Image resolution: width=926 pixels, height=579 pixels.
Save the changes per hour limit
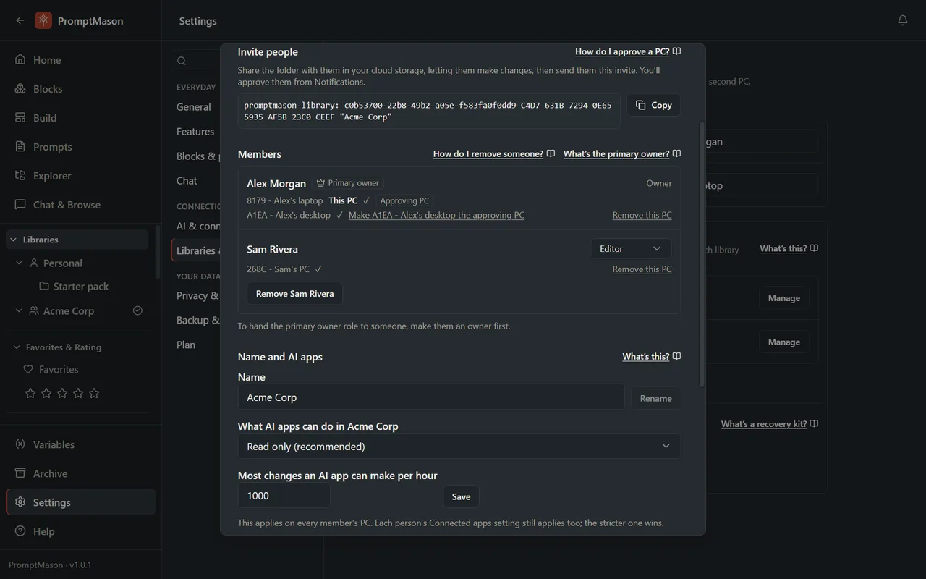click(461, 496)
